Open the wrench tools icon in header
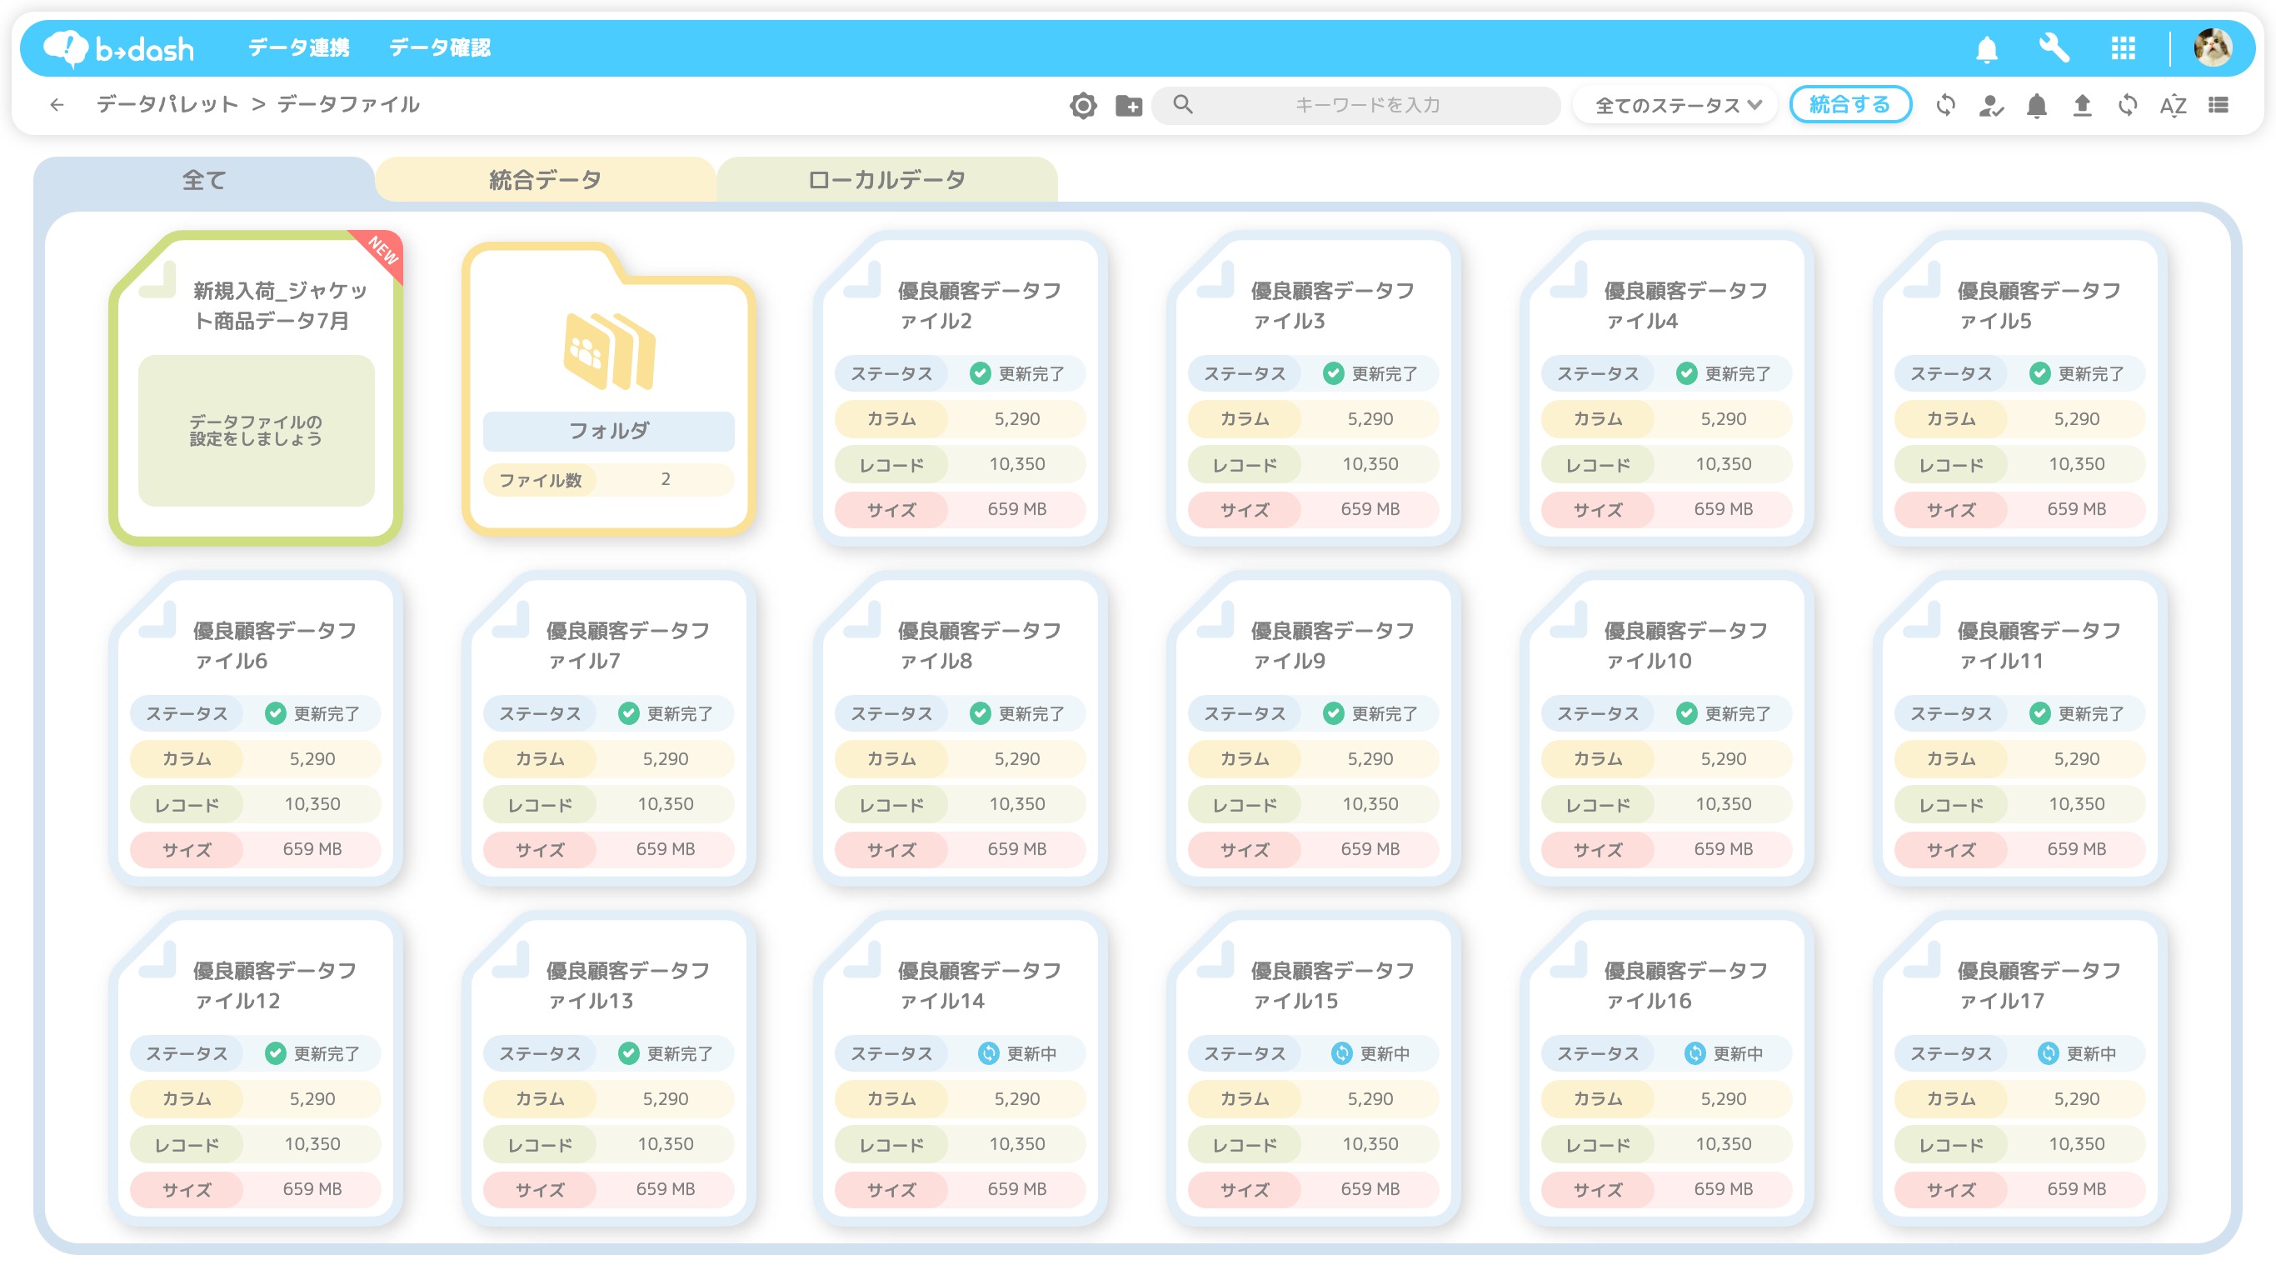The height and width of the screenshot is (1280, 2276). click(2054, 47)
